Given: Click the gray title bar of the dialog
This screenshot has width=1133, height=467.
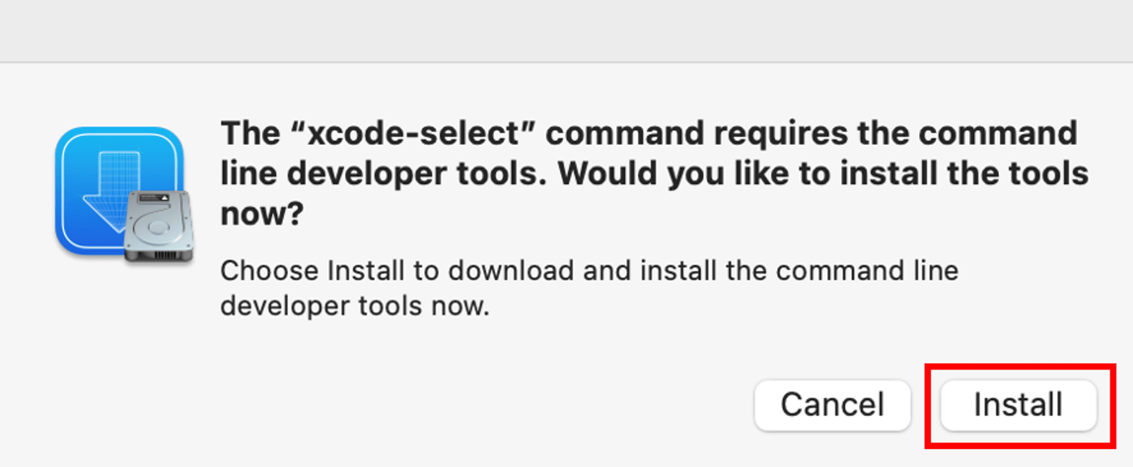Looking at the screenshot, I should point(566,29).
